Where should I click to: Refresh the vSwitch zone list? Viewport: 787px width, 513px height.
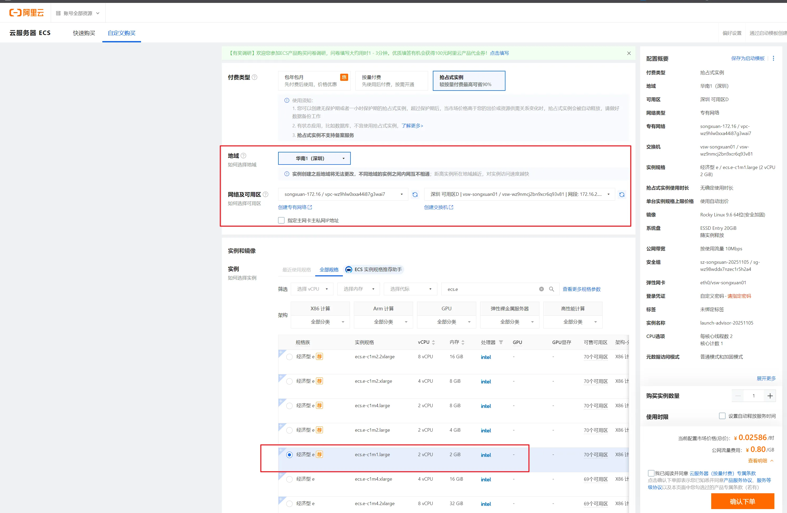(622, 195)
